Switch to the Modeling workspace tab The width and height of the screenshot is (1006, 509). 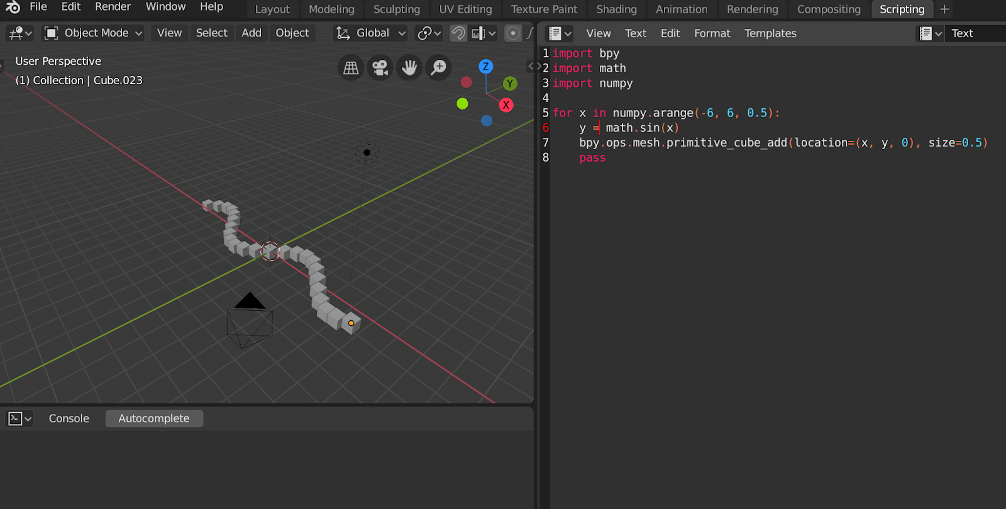click(331, 9)
